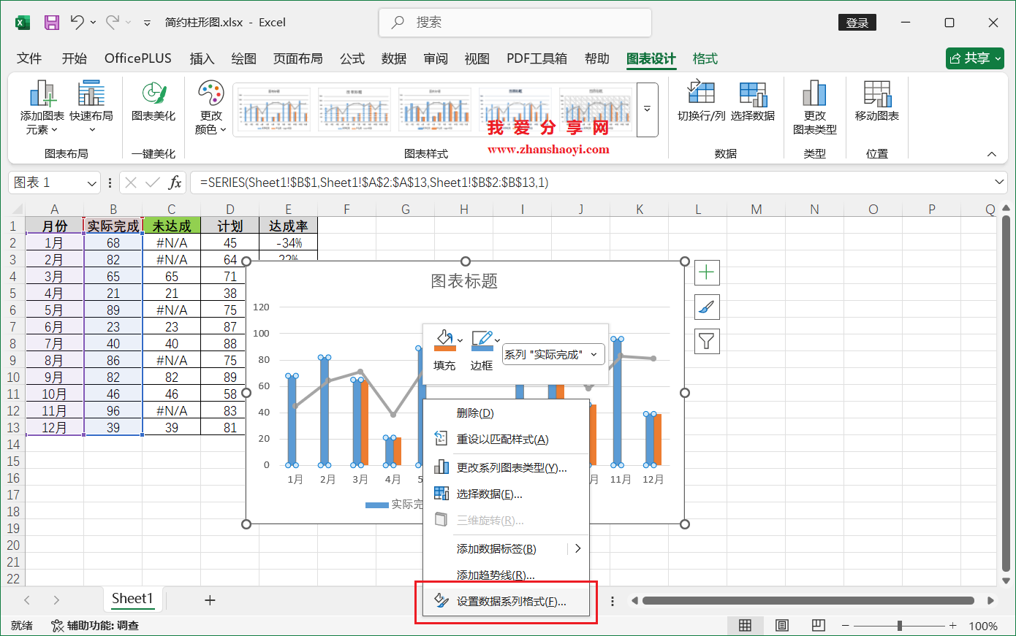This screenshot has width=1016, height=636.
Task: Toggle the chart elements plus button
Action: coord(706,272)
